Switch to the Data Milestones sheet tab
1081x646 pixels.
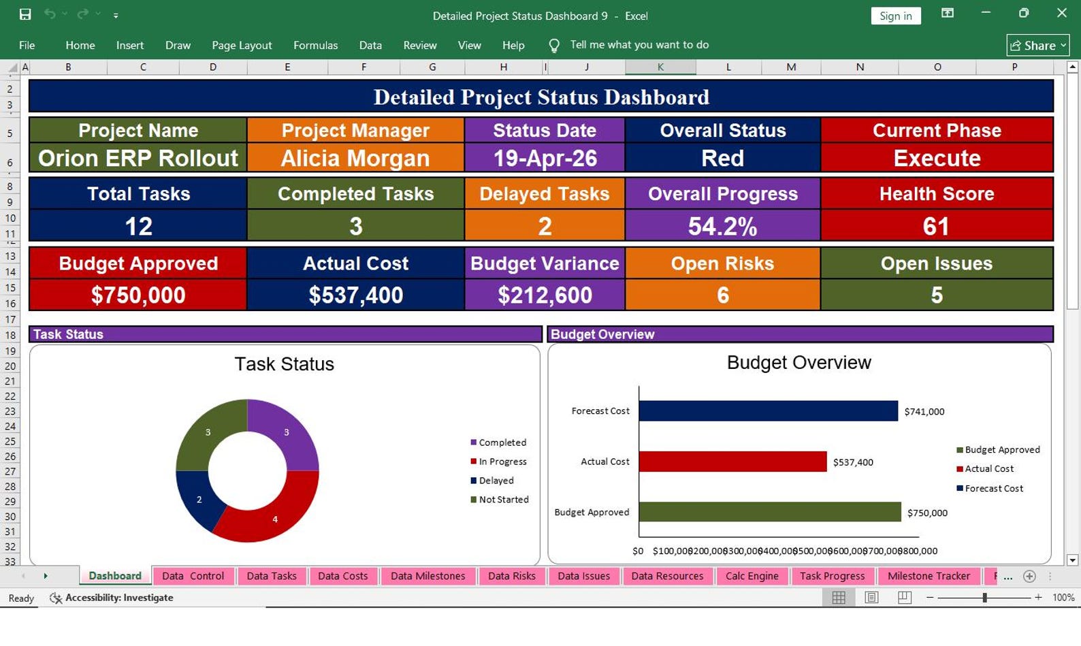point(427,576)
